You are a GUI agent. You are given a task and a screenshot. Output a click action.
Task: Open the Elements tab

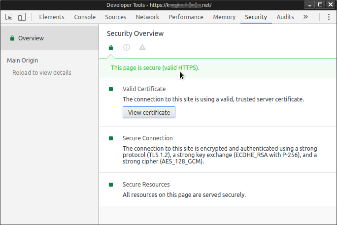[52, 17]
